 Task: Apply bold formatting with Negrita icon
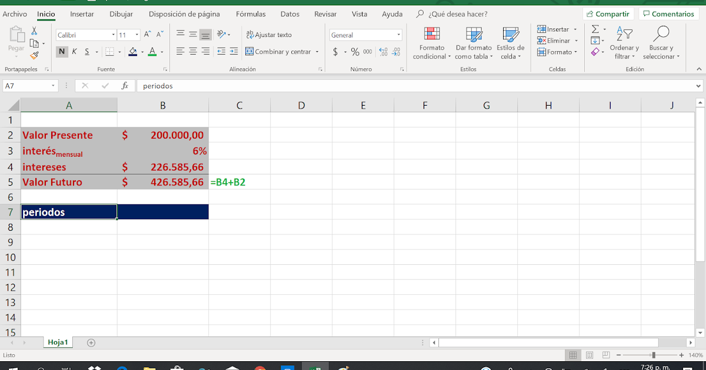pos(62,52)
